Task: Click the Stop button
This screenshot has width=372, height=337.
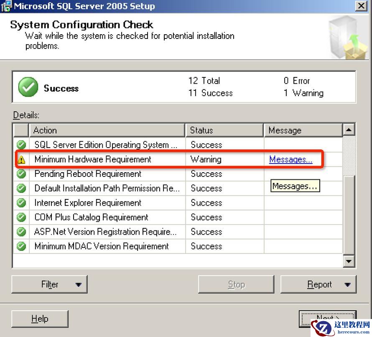Action: click(236, 284)
